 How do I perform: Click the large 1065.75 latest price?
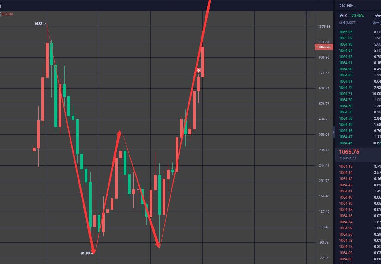coord(349,152)
